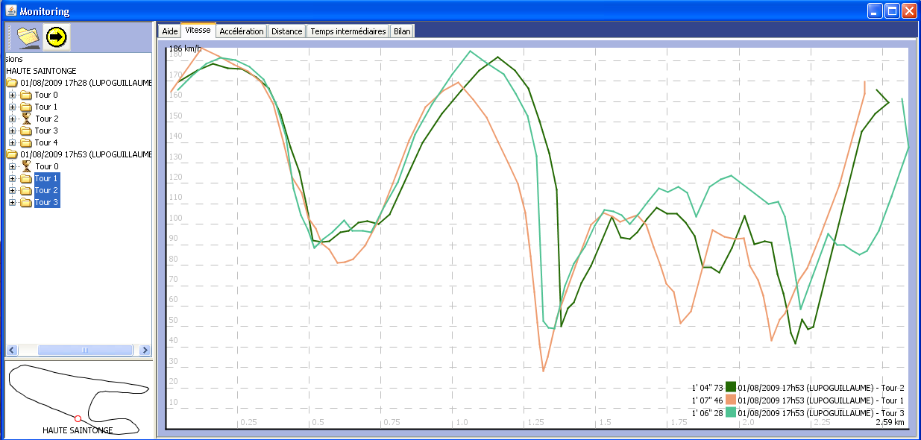Click the open folder toolbar icon
The width and height of the screenshot is (921, 440).
point(28,36)
